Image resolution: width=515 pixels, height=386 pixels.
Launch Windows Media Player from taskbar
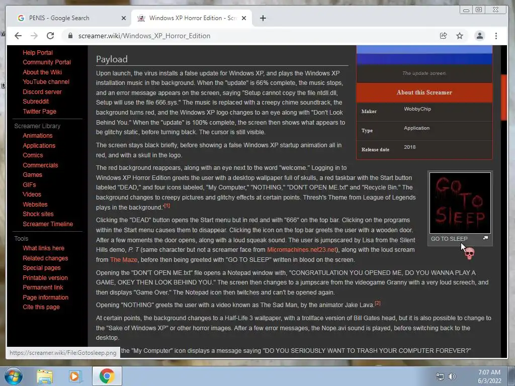74,376
